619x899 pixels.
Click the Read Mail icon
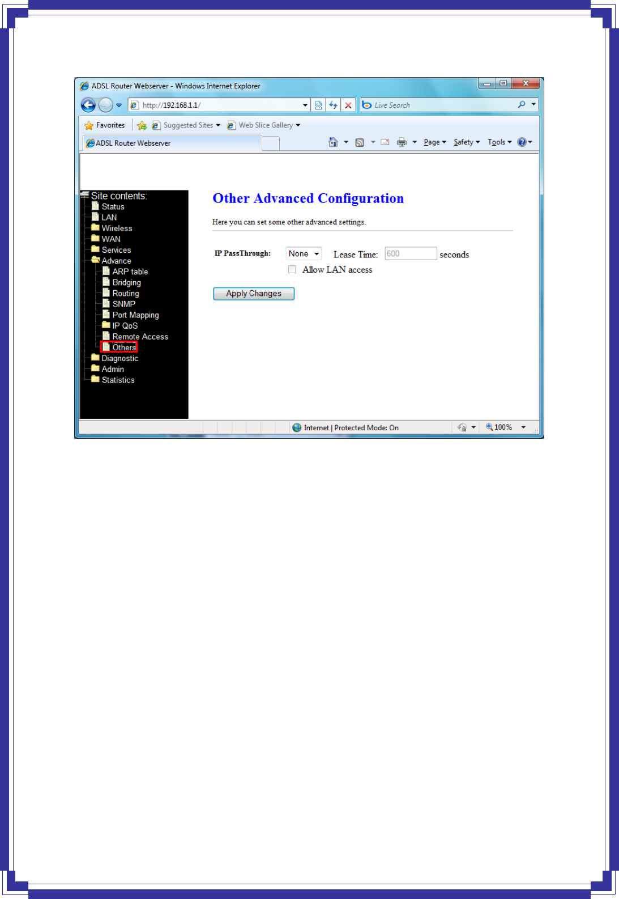pyautogui.click(x=385, y=142)
